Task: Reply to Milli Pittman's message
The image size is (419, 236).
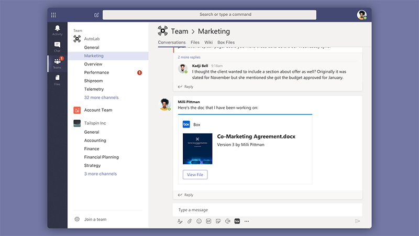Action: (186, 195)
